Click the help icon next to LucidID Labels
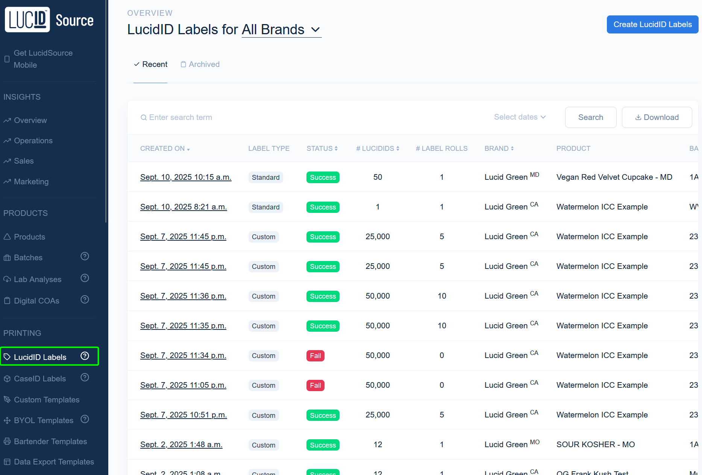This screenshot has width=702, height=475. (x=85, y=355)
